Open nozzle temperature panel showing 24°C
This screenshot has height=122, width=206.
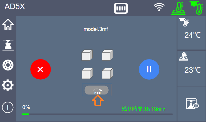[192, 33]
